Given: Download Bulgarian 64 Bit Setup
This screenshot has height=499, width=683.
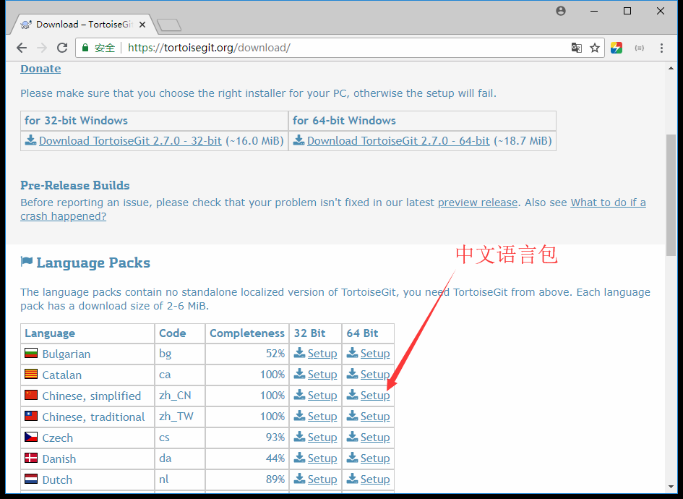Looking at the screenshot, I should click(x=374, y=354).
